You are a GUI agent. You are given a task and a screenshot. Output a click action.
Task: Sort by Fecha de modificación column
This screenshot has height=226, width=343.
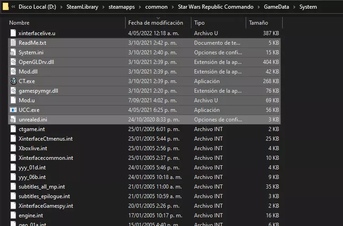pos(155,23)
